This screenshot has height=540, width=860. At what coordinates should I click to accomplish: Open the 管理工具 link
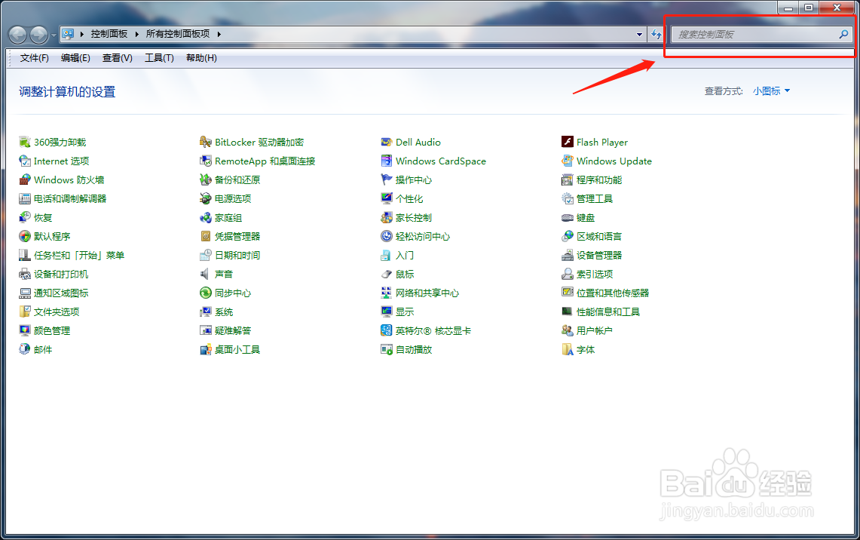point(595,198)
